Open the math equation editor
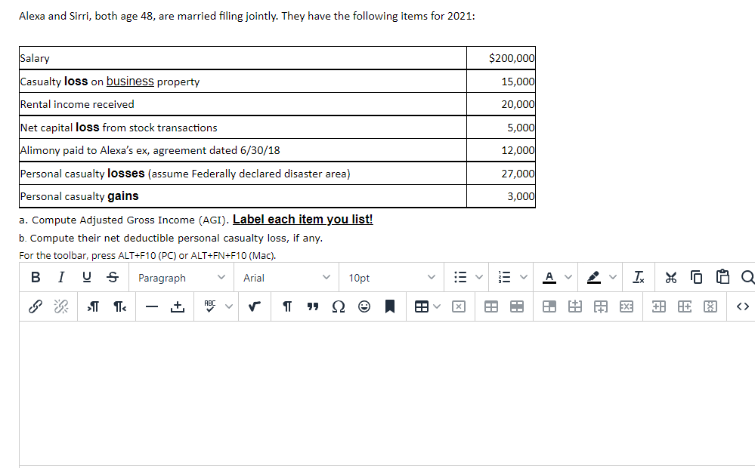 pyautogui.click(x=255, y=306)
